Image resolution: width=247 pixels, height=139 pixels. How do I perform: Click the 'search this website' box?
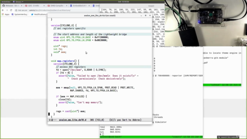(x=228, y=137)
